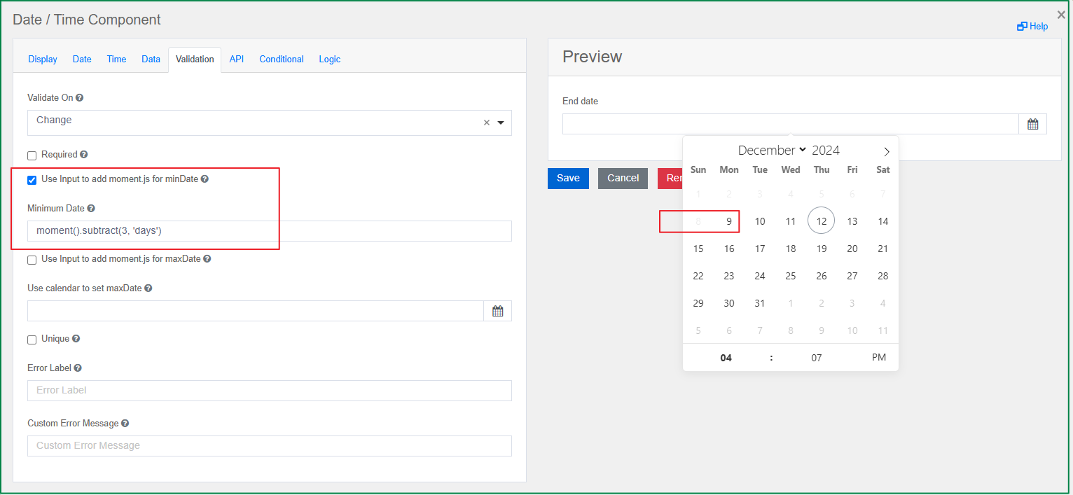Switch to the Date tab
The width and height of the screenshot is (1073, 495).
(x=82, y=60)
